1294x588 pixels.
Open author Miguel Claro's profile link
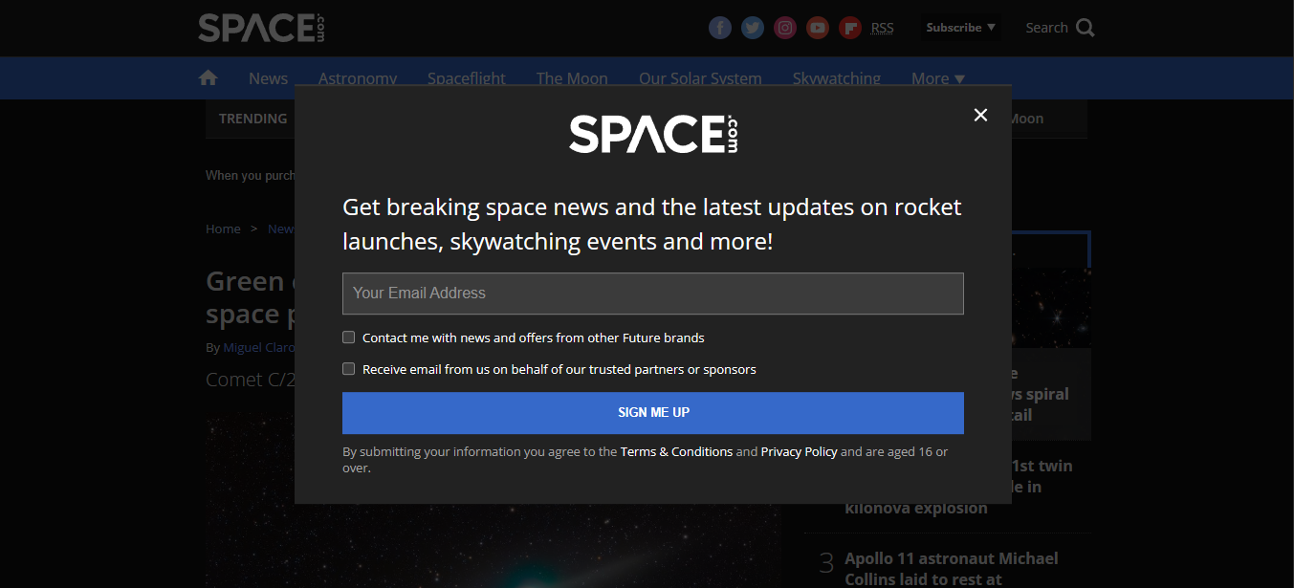[261, 346]
